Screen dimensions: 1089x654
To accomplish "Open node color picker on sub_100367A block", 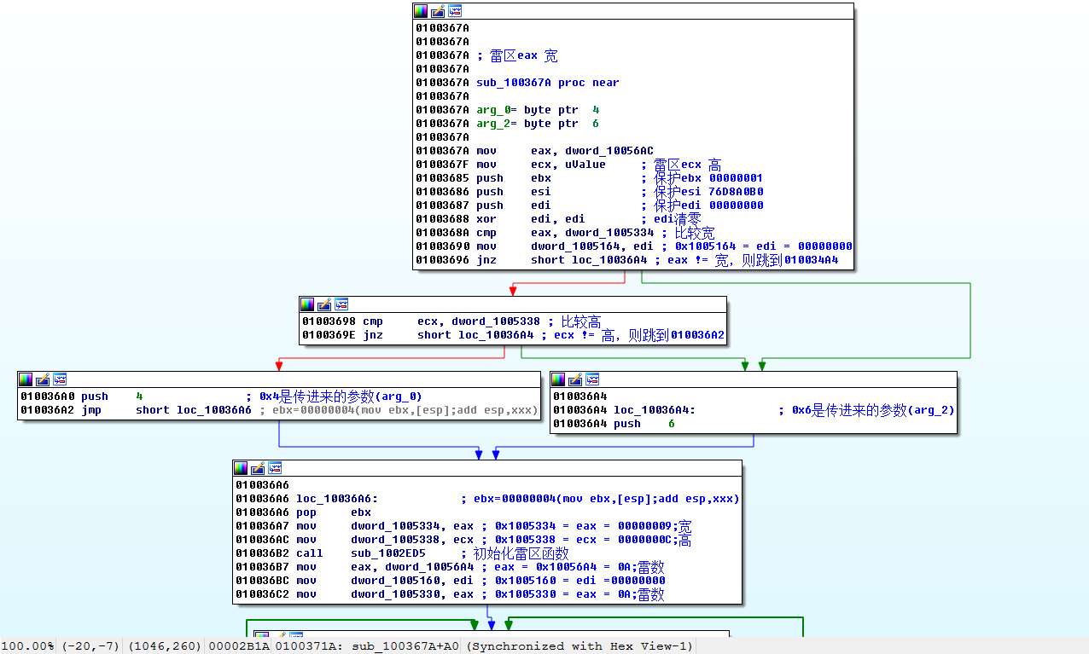I will click(x=421, y=11).
